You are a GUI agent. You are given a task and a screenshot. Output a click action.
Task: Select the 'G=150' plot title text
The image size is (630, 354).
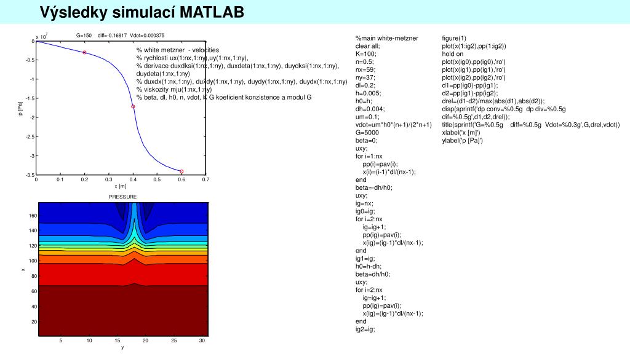[x=84, y=35]
